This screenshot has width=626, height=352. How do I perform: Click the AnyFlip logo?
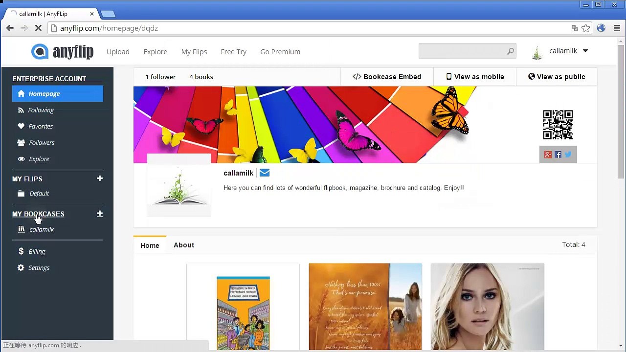pos(62,51)
